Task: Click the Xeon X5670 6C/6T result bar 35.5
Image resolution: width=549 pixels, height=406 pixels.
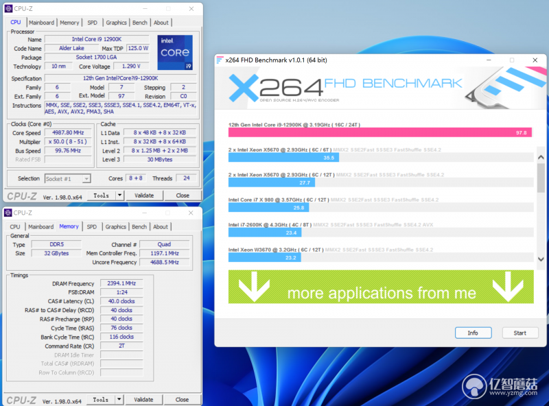Action: 283,158
